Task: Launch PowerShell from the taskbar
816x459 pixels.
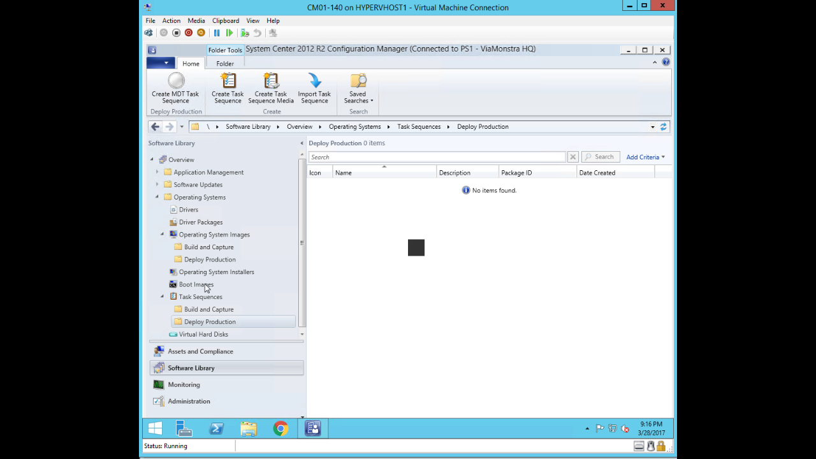Action: pyautogui.click(x=217, y=428)
